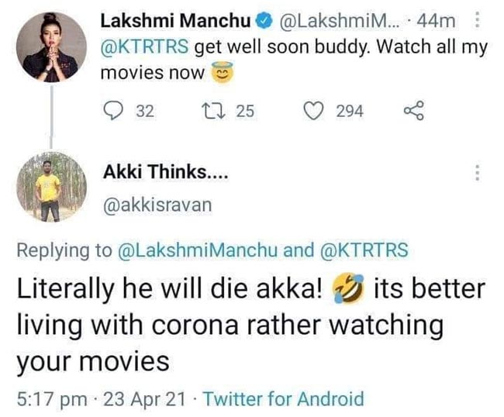The image size is (504, 417).
Task: Click the Twitter for Android link
Action: coord(288,399)
